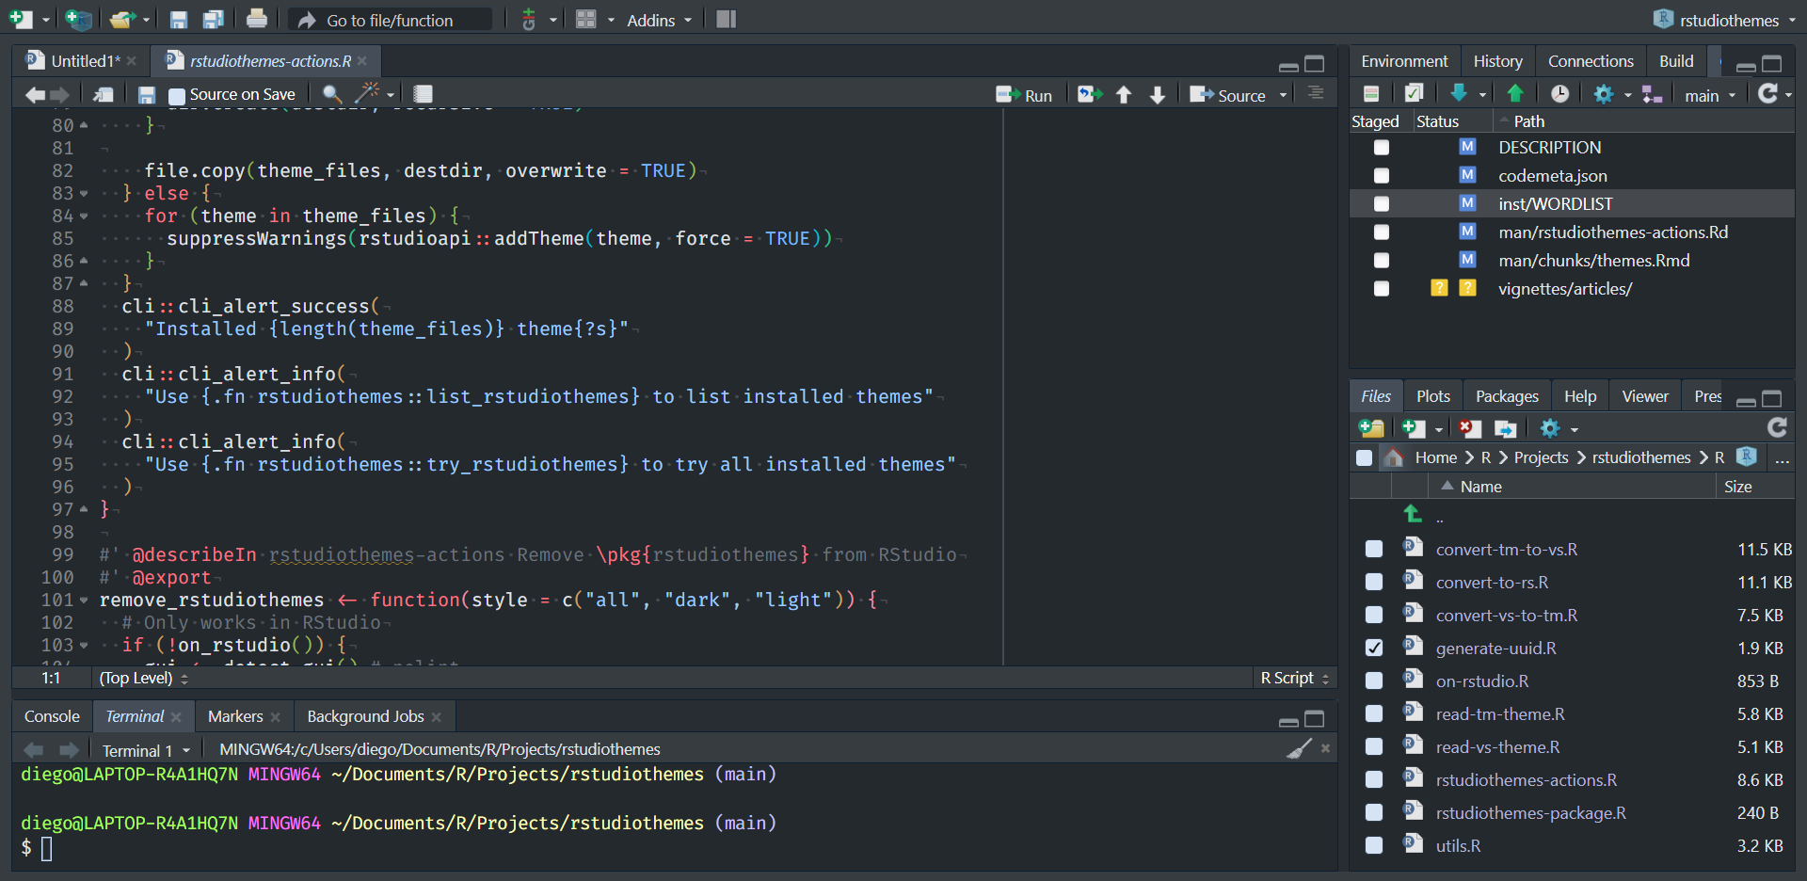Image resolution: width=1807 pixels, height=881 pixels.
Task: Click the compile report notebook icon
Action: pyautogui.click(x=424, y=94)
